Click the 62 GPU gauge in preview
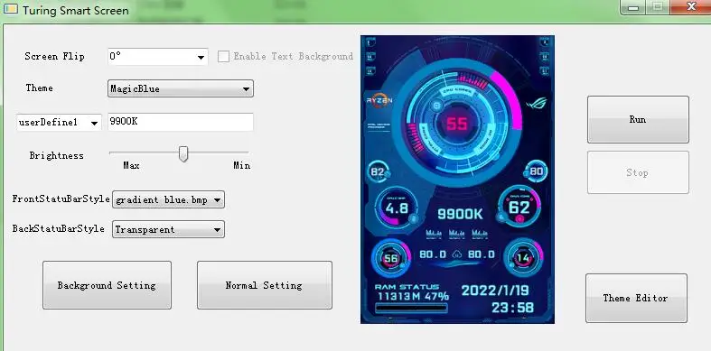This screenshot has width=711, height=351. coord(519,208)
